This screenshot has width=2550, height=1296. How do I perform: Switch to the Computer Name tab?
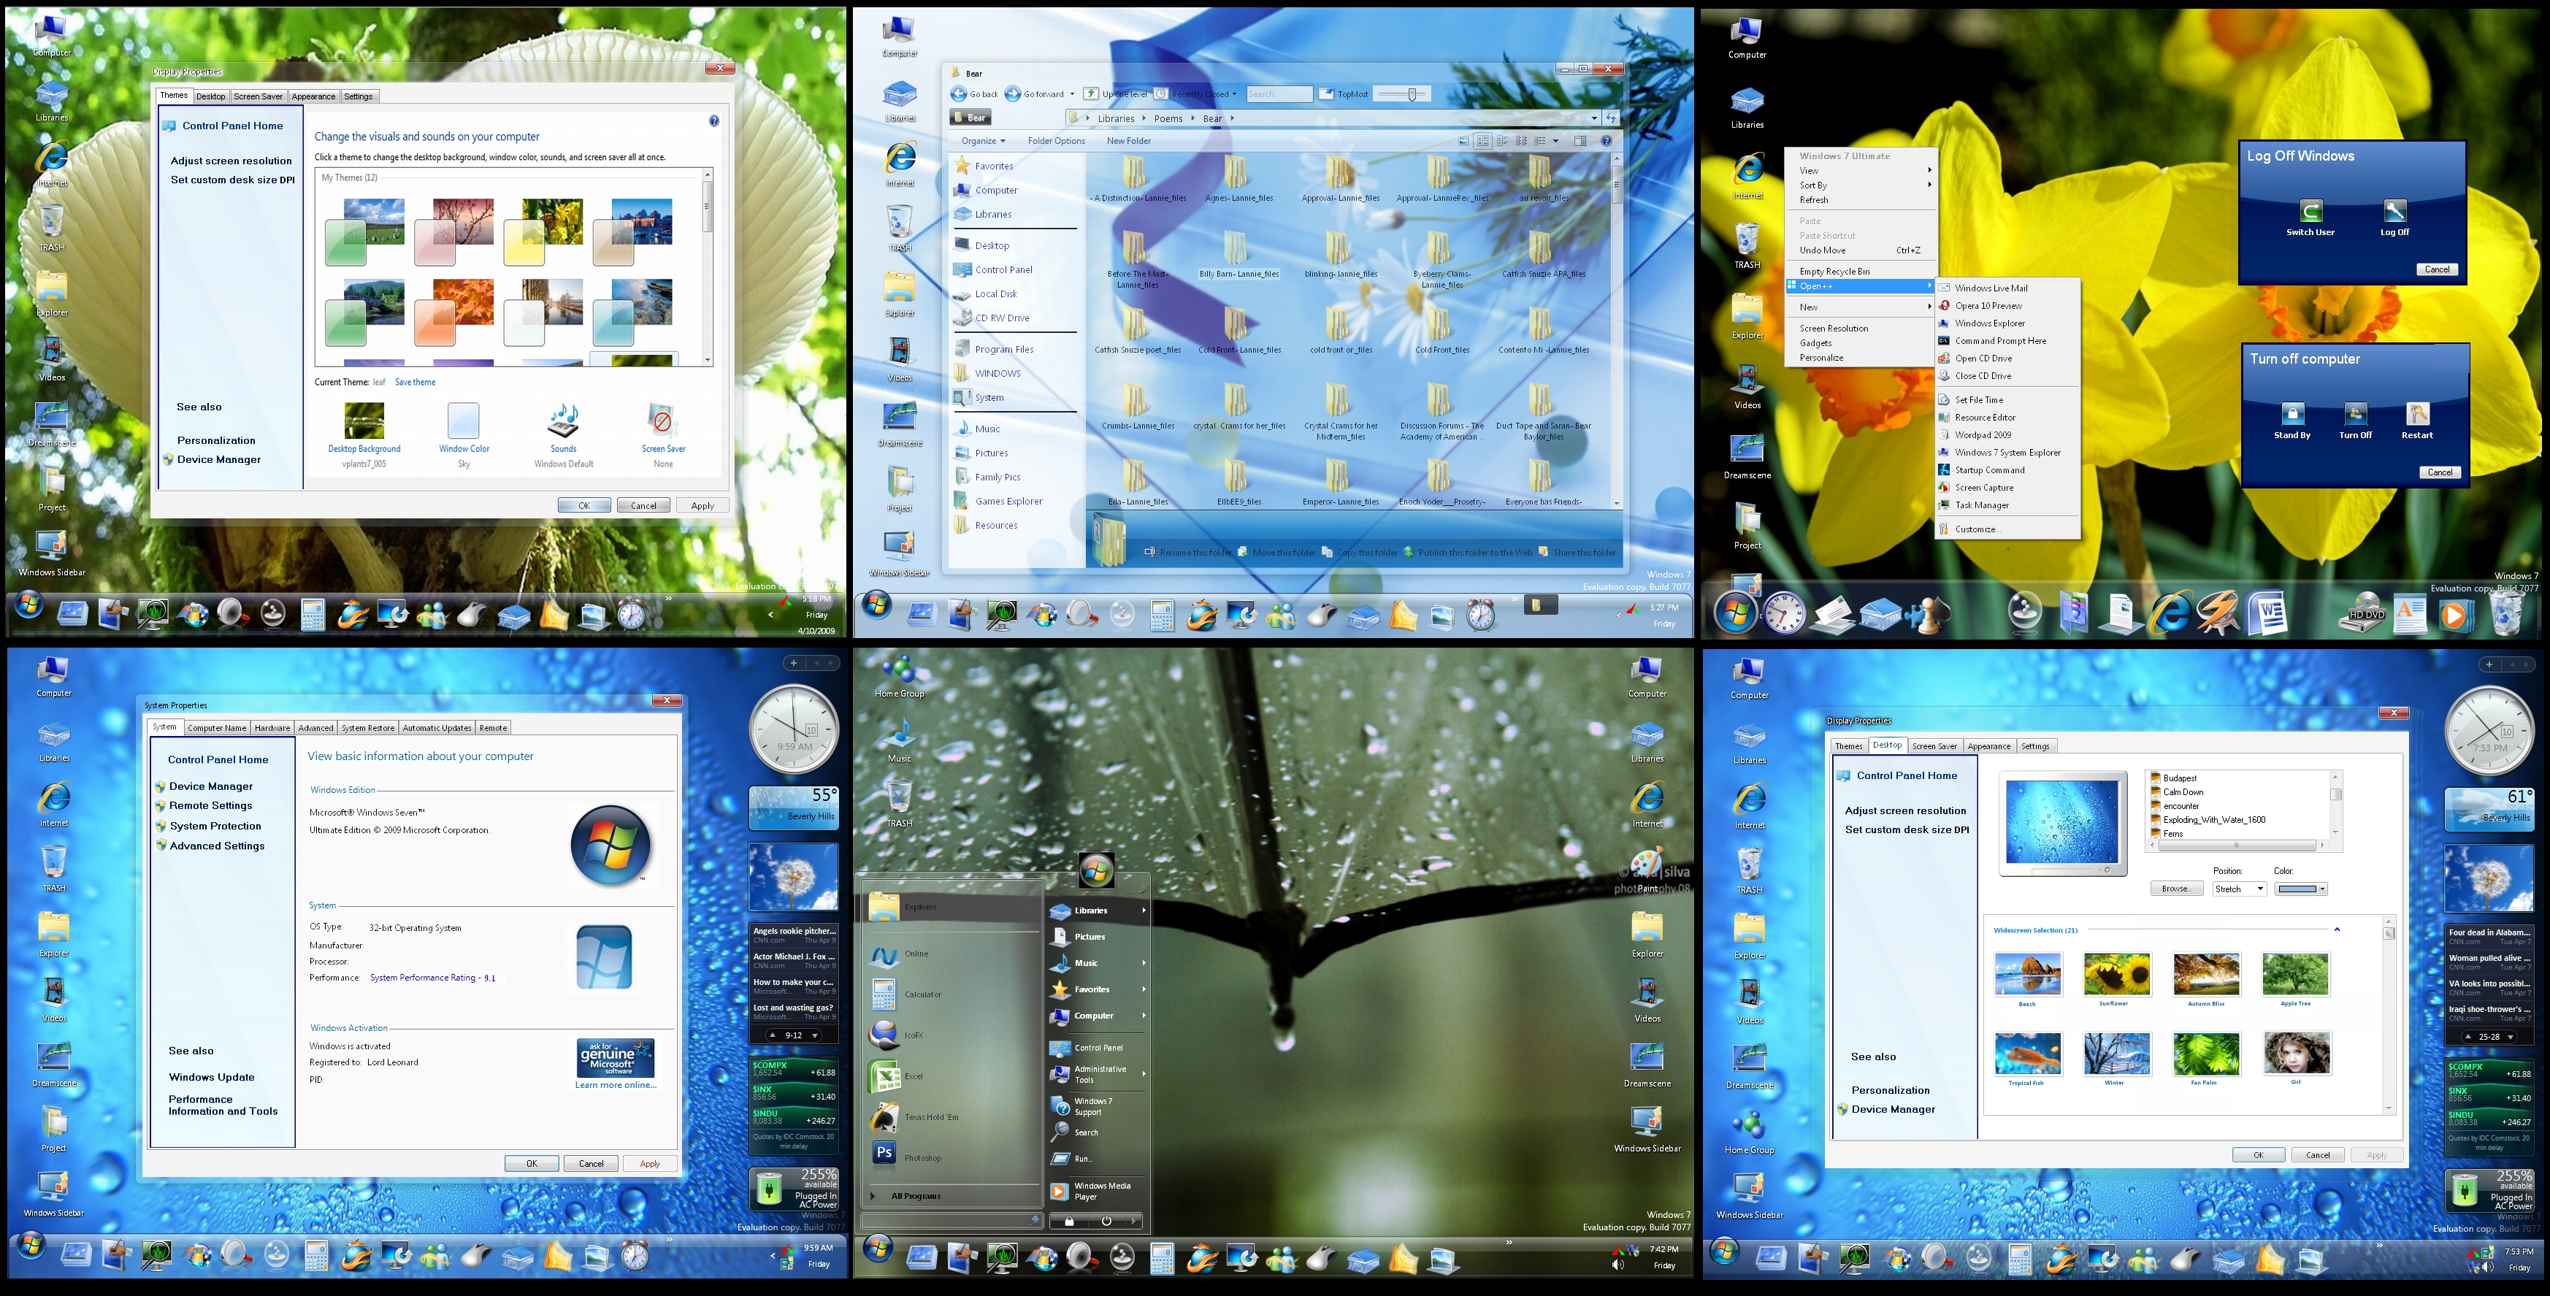click(x=217, y=728)
